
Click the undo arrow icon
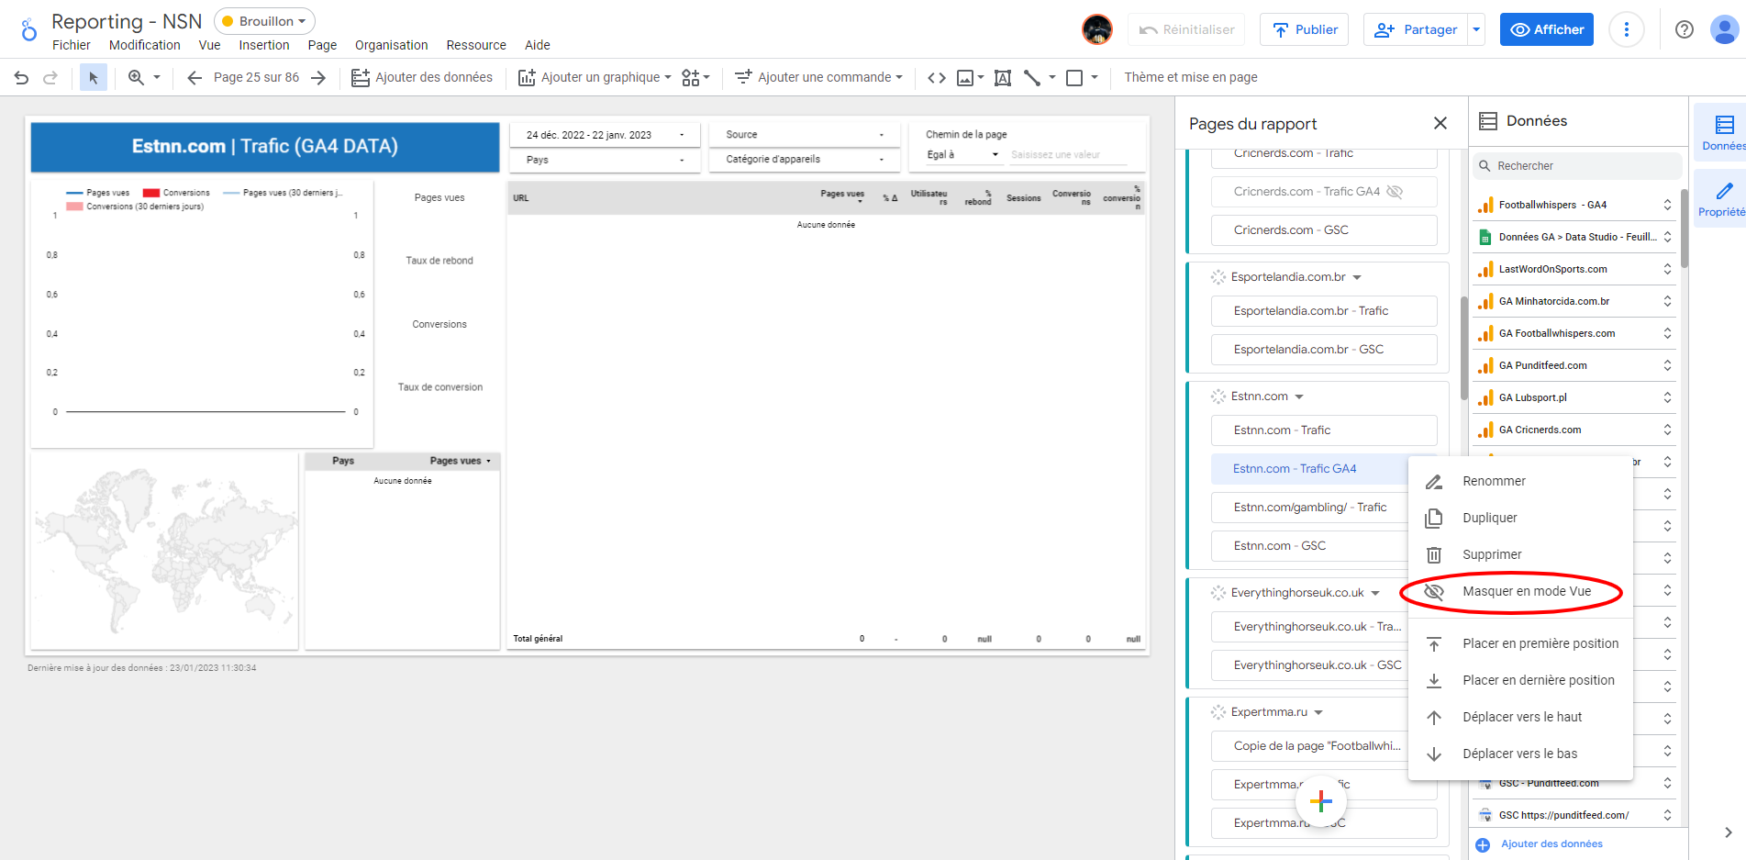pos(22,78)
